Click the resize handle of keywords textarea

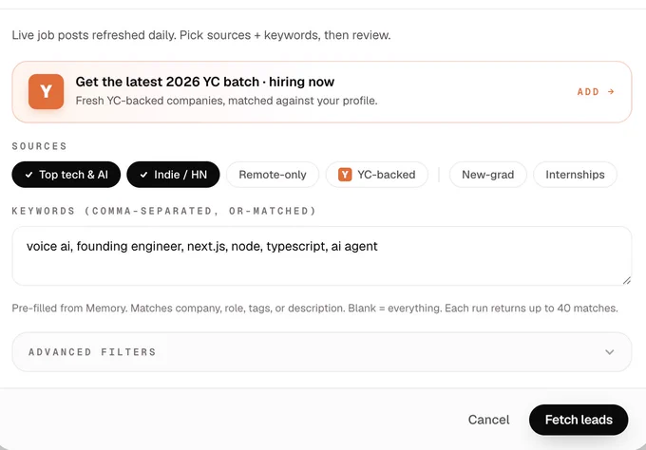[x=627, y=280]
